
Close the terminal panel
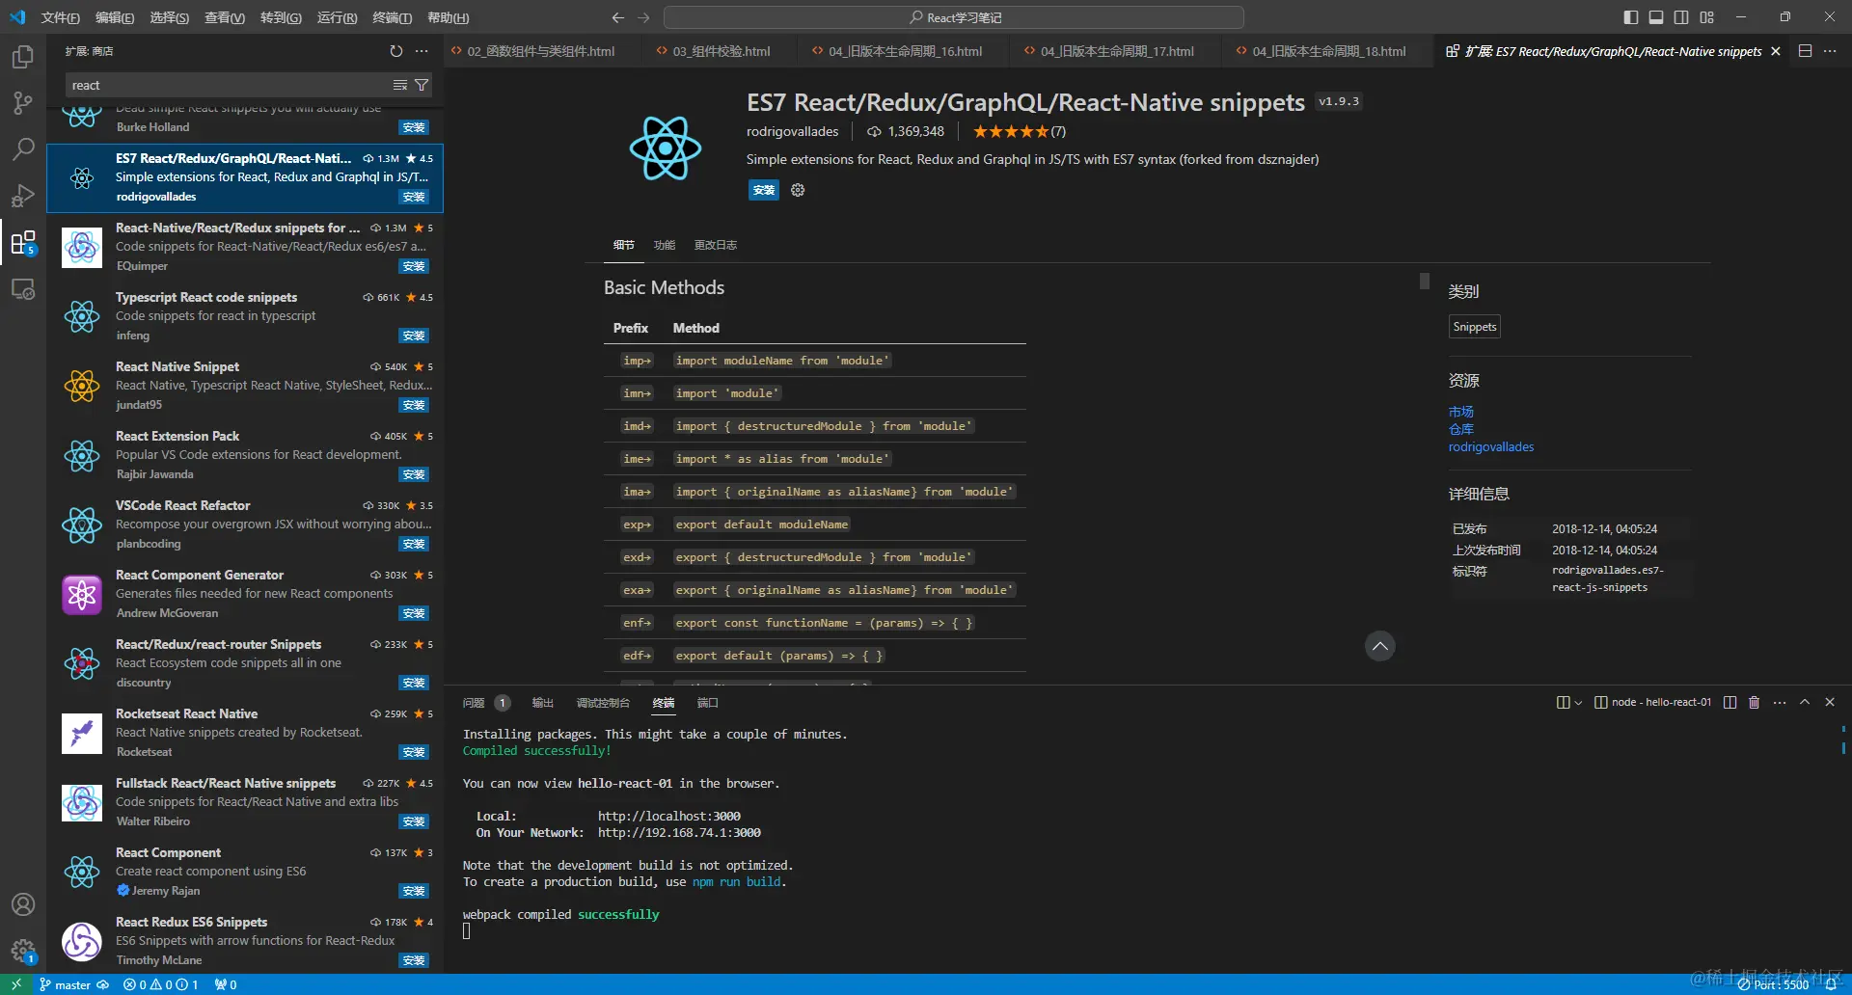click(1830, 703)
